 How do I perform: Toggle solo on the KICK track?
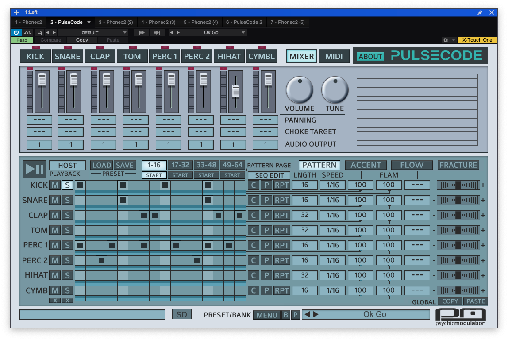[x=67, y=185]
